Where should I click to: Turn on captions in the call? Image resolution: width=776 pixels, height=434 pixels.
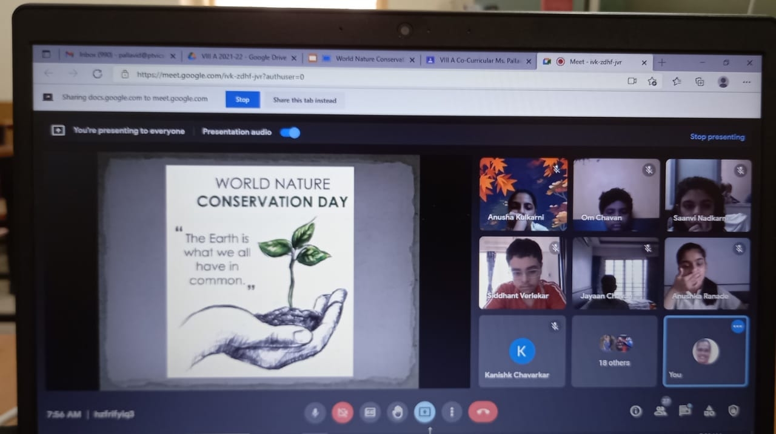[370, 413]
